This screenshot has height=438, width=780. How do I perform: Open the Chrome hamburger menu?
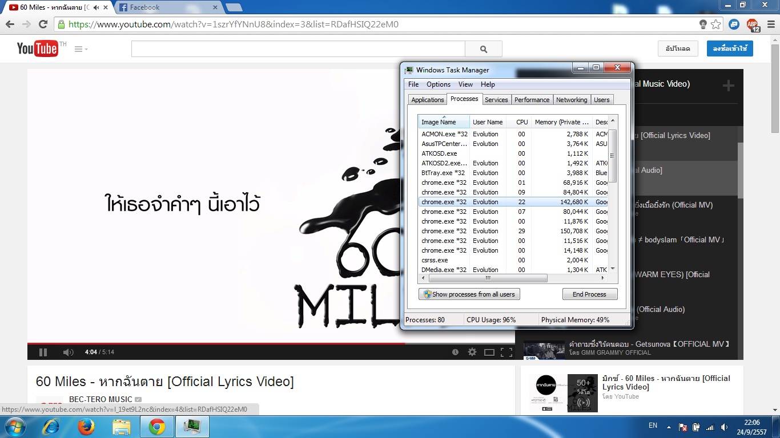click(770, 25)
